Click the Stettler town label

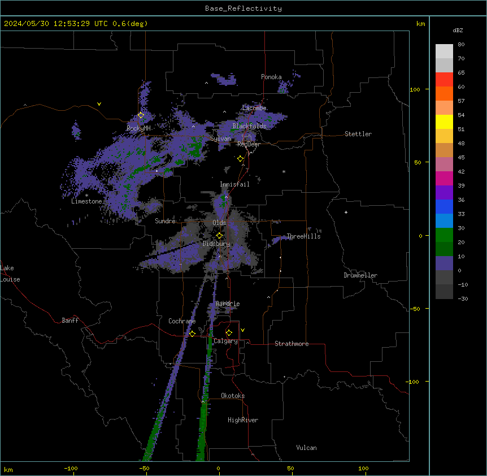358,134
